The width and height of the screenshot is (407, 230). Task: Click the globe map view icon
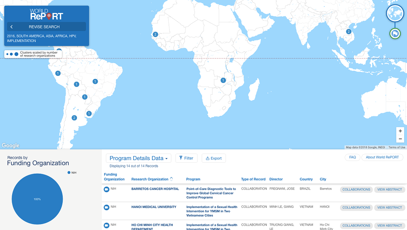click(x=395, y=13)
